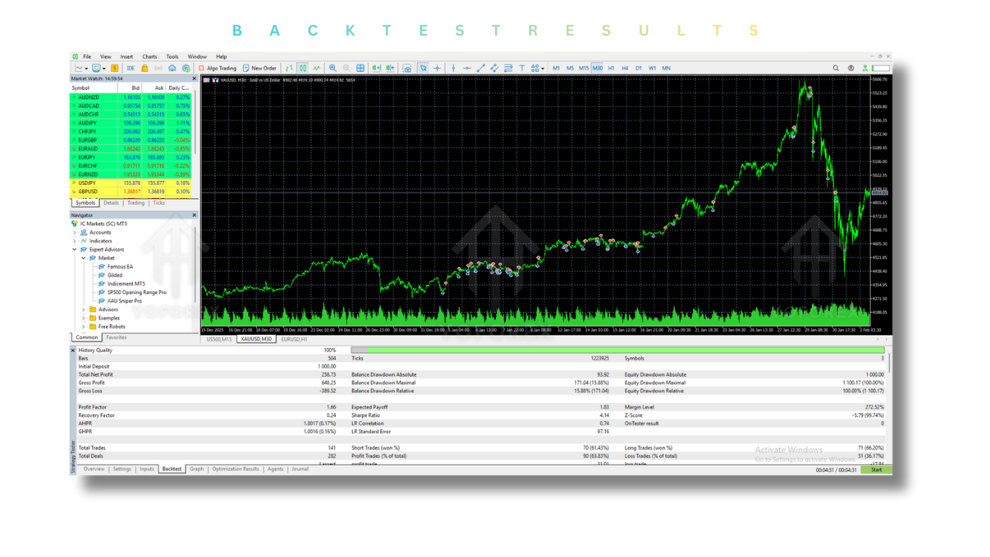Open the MetaEditor IDE

pos(130,67)
